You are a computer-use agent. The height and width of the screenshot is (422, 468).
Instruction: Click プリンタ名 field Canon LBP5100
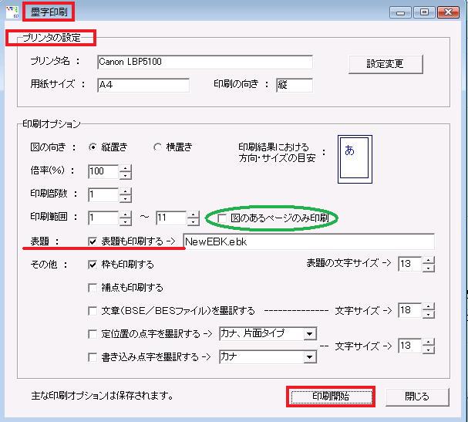tap(204, 62)
